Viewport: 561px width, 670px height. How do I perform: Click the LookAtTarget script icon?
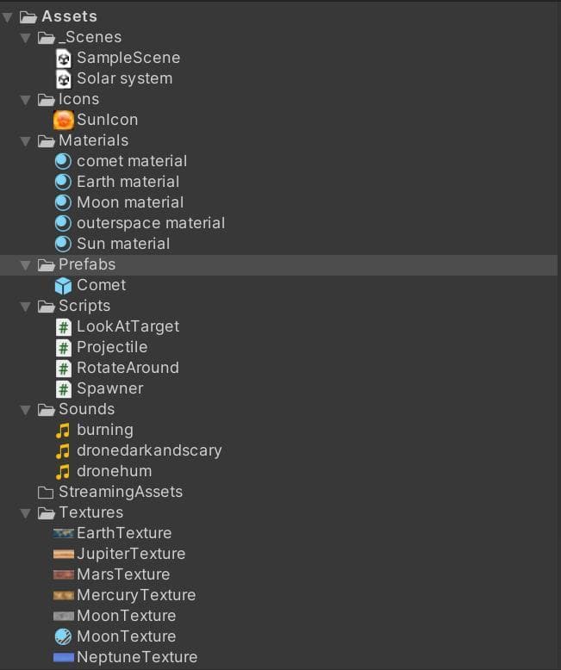[63, 327]
